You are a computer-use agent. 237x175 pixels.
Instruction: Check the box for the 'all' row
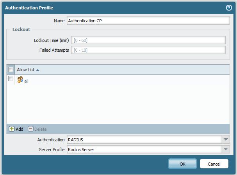11,78
